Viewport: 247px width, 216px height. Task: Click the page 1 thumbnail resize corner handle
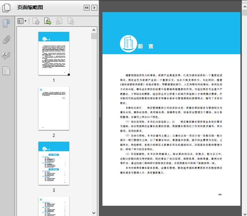(69, 75)
